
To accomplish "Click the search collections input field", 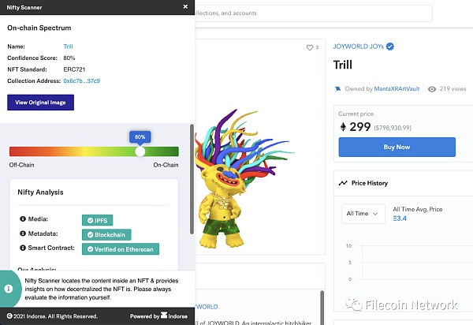I will (x=314, y=13).
